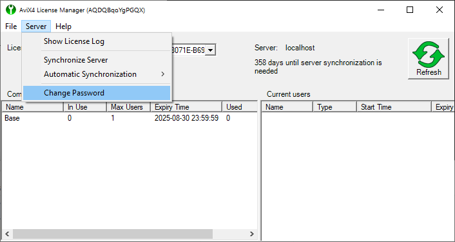
Task: Click the green Refresh button
Action: [429, 59]
